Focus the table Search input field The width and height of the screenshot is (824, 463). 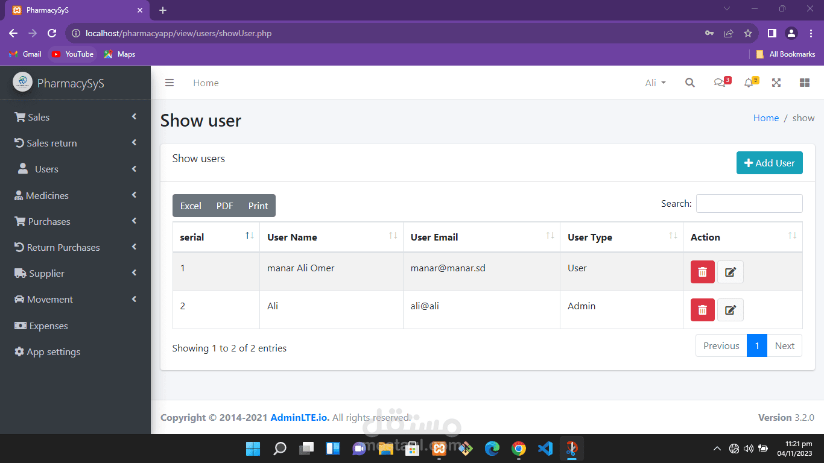click(749, 203)
